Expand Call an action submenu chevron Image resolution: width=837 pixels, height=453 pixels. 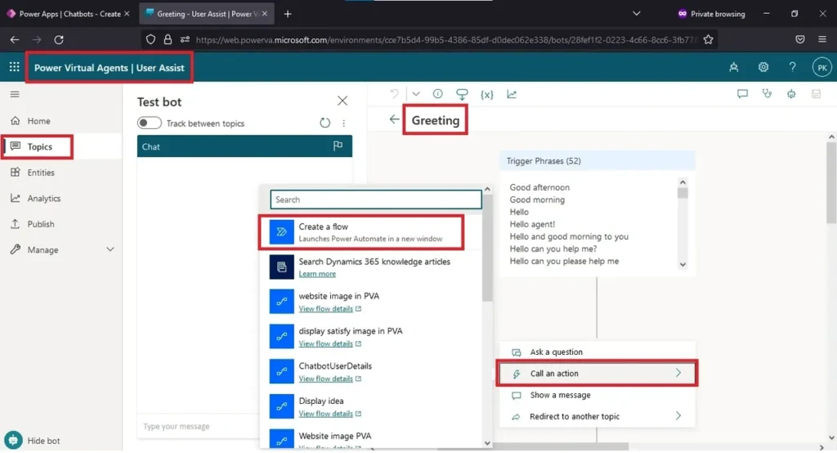pos(678,373)
